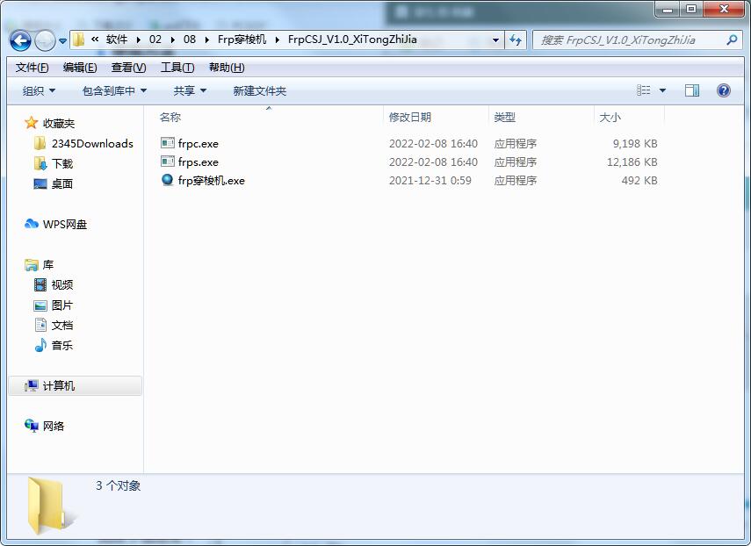Change view with the view mode icon

[x=644, y=90]
